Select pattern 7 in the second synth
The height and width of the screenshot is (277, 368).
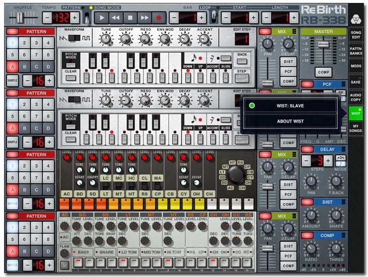tap(37, 116)
